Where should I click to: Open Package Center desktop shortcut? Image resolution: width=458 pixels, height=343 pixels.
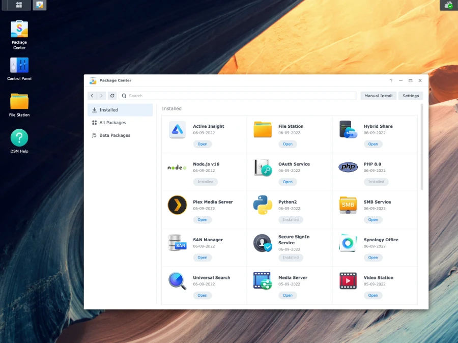coord(19,35)
